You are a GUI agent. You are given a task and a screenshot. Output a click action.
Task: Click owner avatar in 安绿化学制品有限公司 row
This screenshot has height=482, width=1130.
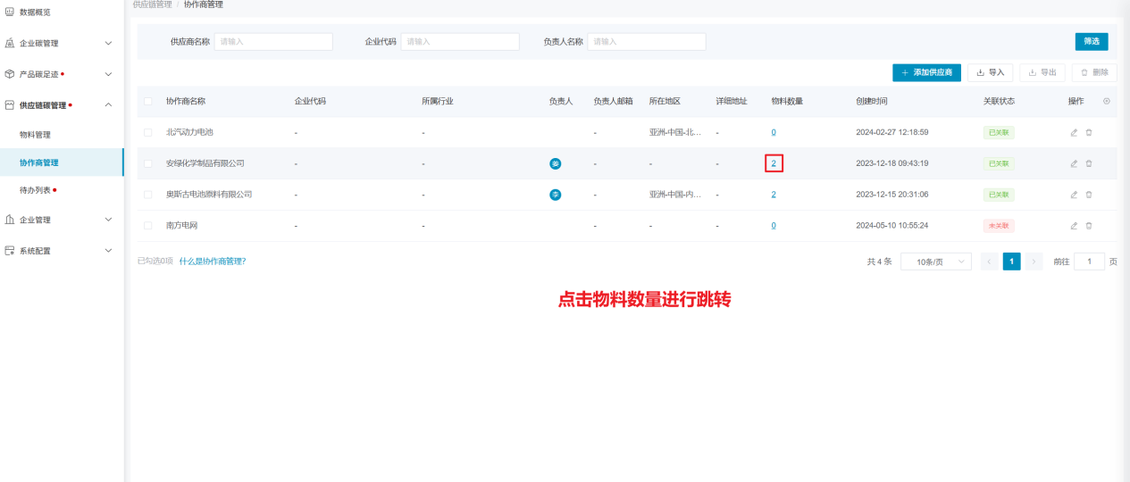coord(555,163)
